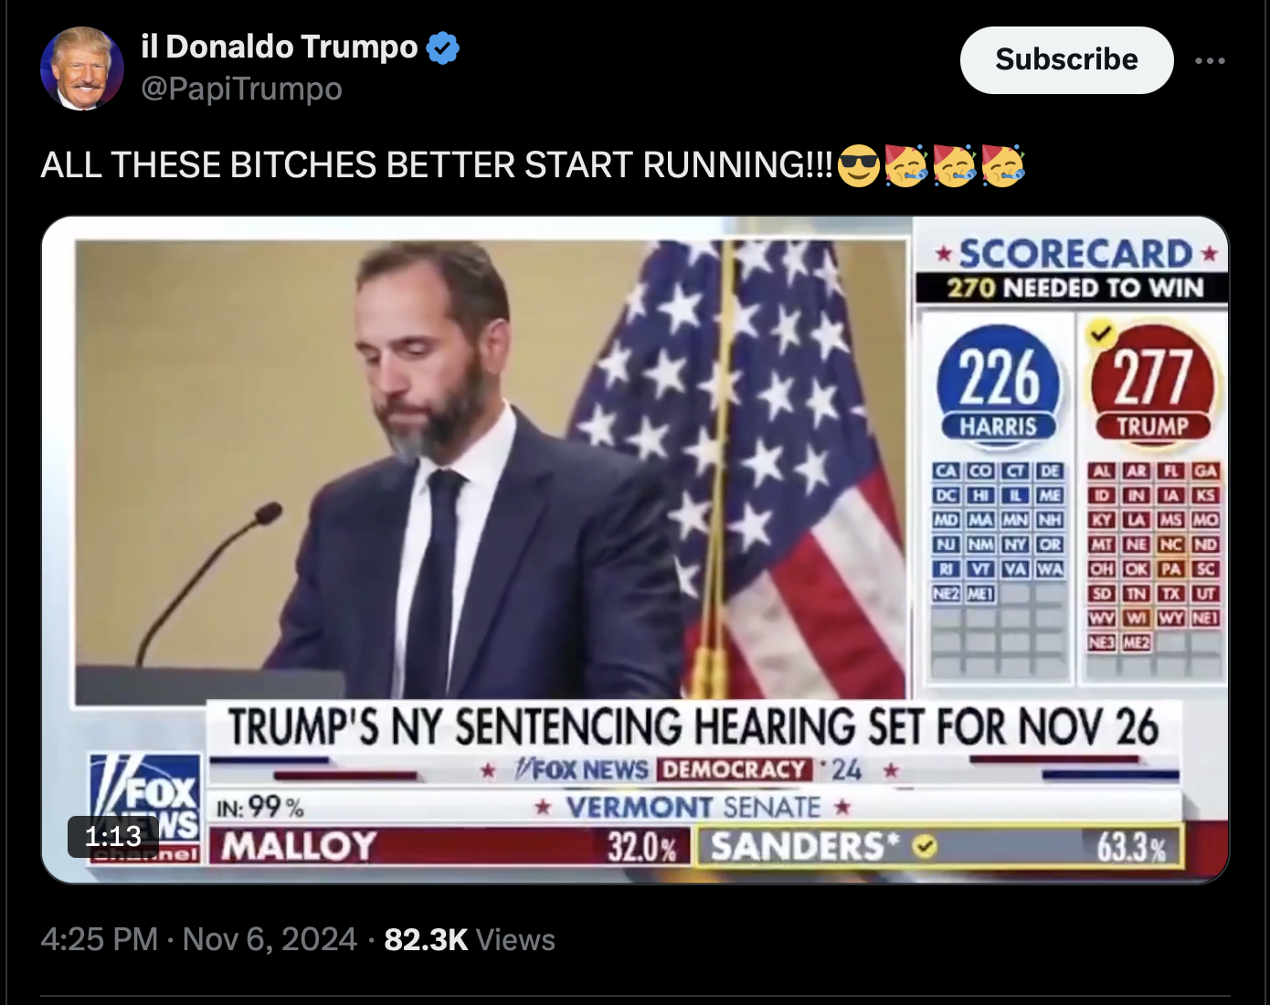This screenshot has width=1270, height=1005.
Task: Click the Nov 6, 2024 date
Action: (270, 939)
